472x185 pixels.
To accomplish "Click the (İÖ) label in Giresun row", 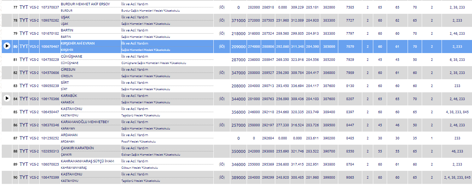I will 222,73.
